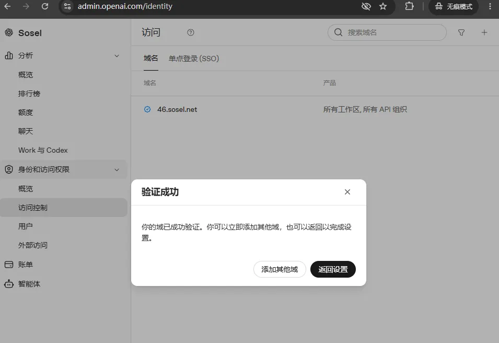Open the Work 与 Codex sidebar item
This screenshot has height=343, width=499.
point(43,150)
